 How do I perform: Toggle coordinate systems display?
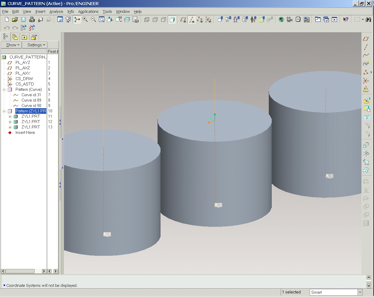tap(208, 20)
